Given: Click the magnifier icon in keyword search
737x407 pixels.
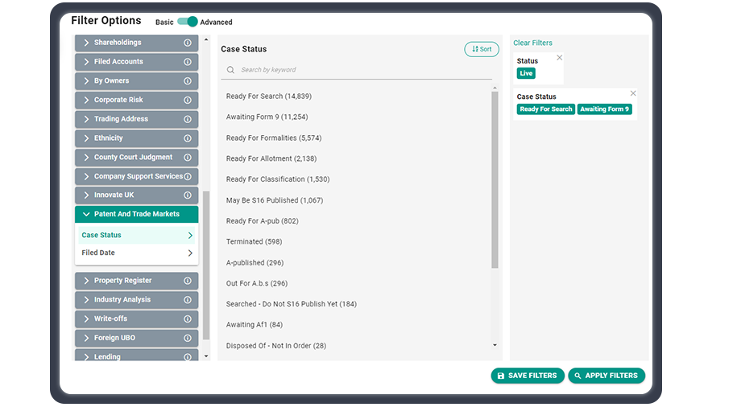Looking at the screenshot, I should (x=230, y=70).
